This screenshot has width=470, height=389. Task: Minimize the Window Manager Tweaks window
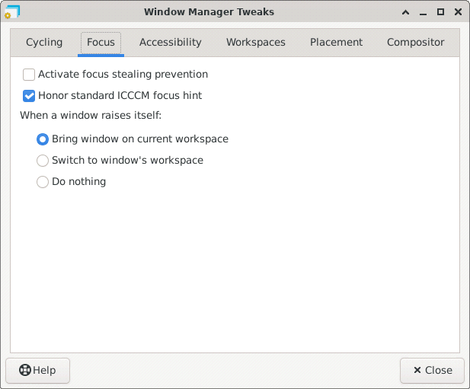(x=421, y=12)
